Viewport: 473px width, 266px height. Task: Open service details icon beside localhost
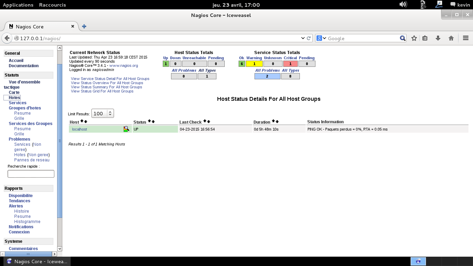pyautogui.click(x=126, y=129)
